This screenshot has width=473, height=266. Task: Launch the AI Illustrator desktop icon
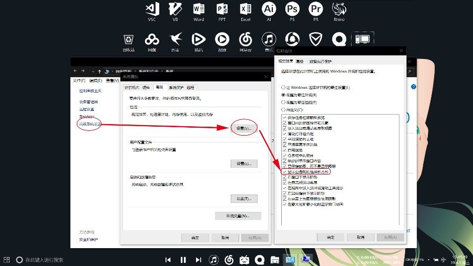tap(269, 12)
